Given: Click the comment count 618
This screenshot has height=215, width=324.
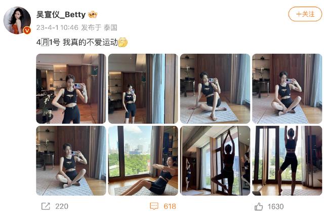Looking at the screenshot, I should coord(170,206).
